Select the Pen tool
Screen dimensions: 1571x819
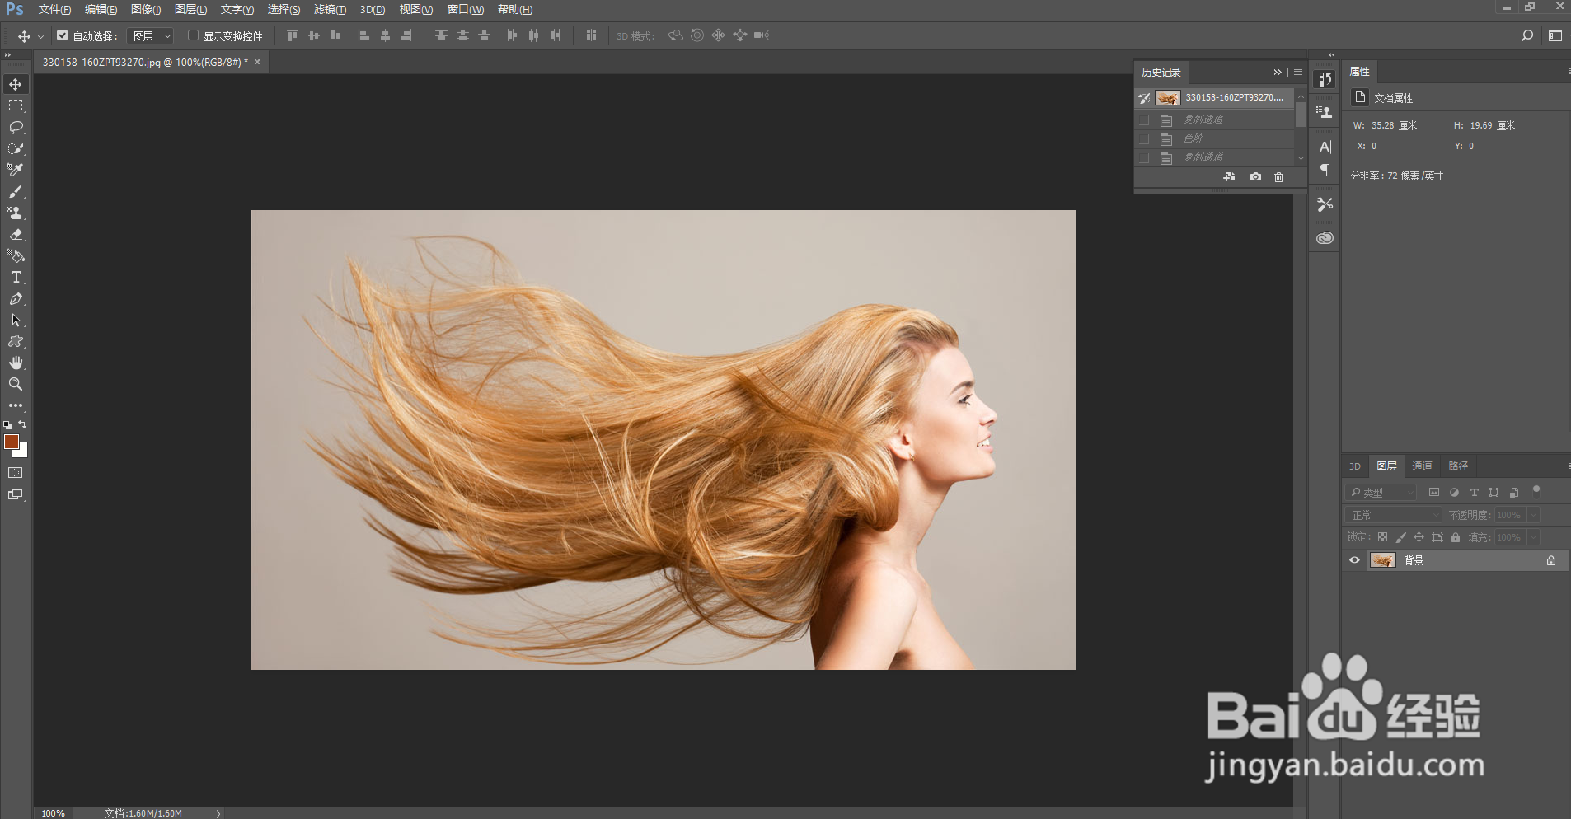click(16, 299)
